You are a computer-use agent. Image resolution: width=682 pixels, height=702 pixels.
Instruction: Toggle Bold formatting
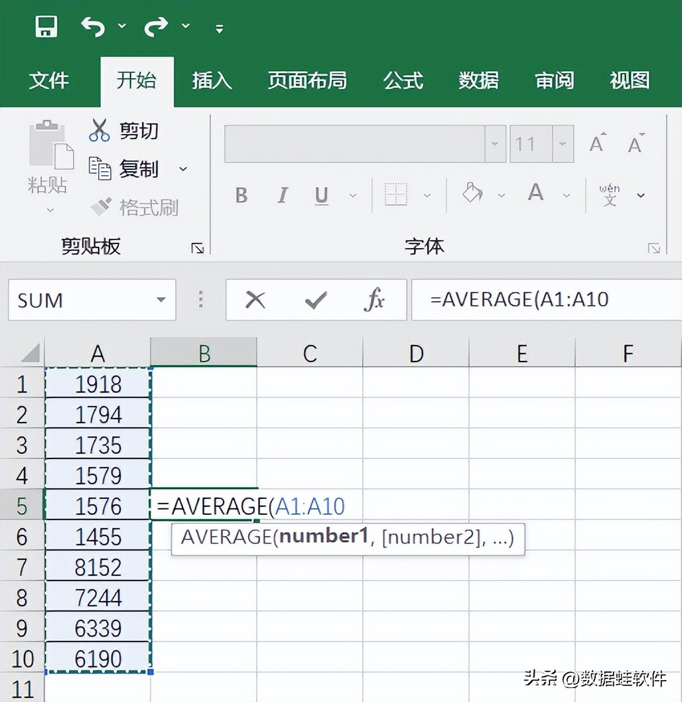pyautogui.click(x=241, y=195)
